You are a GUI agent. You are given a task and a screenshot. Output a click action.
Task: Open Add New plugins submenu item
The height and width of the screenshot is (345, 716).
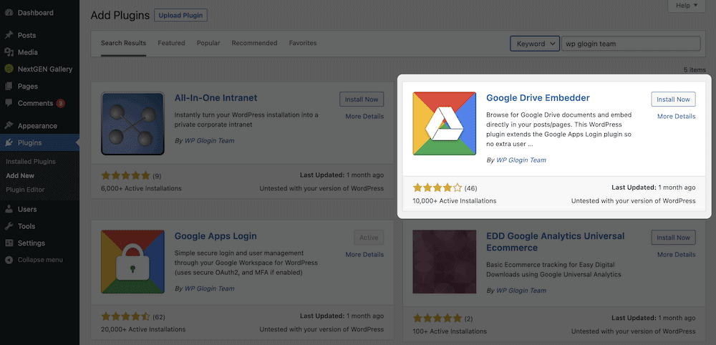20,175
